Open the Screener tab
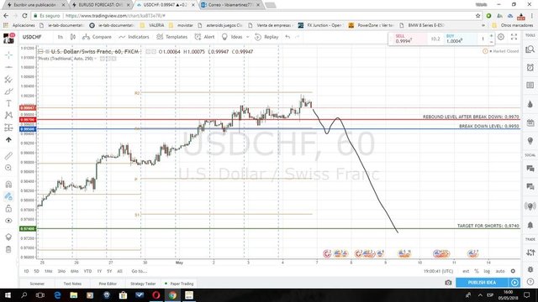This screenshot has height=302, width=538. 37,284
